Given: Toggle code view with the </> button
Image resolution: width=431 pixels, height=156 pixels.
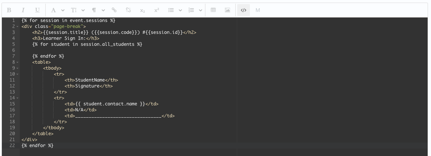Looking at the screenshot, I should pyautogui.click(x=244, y=10).
